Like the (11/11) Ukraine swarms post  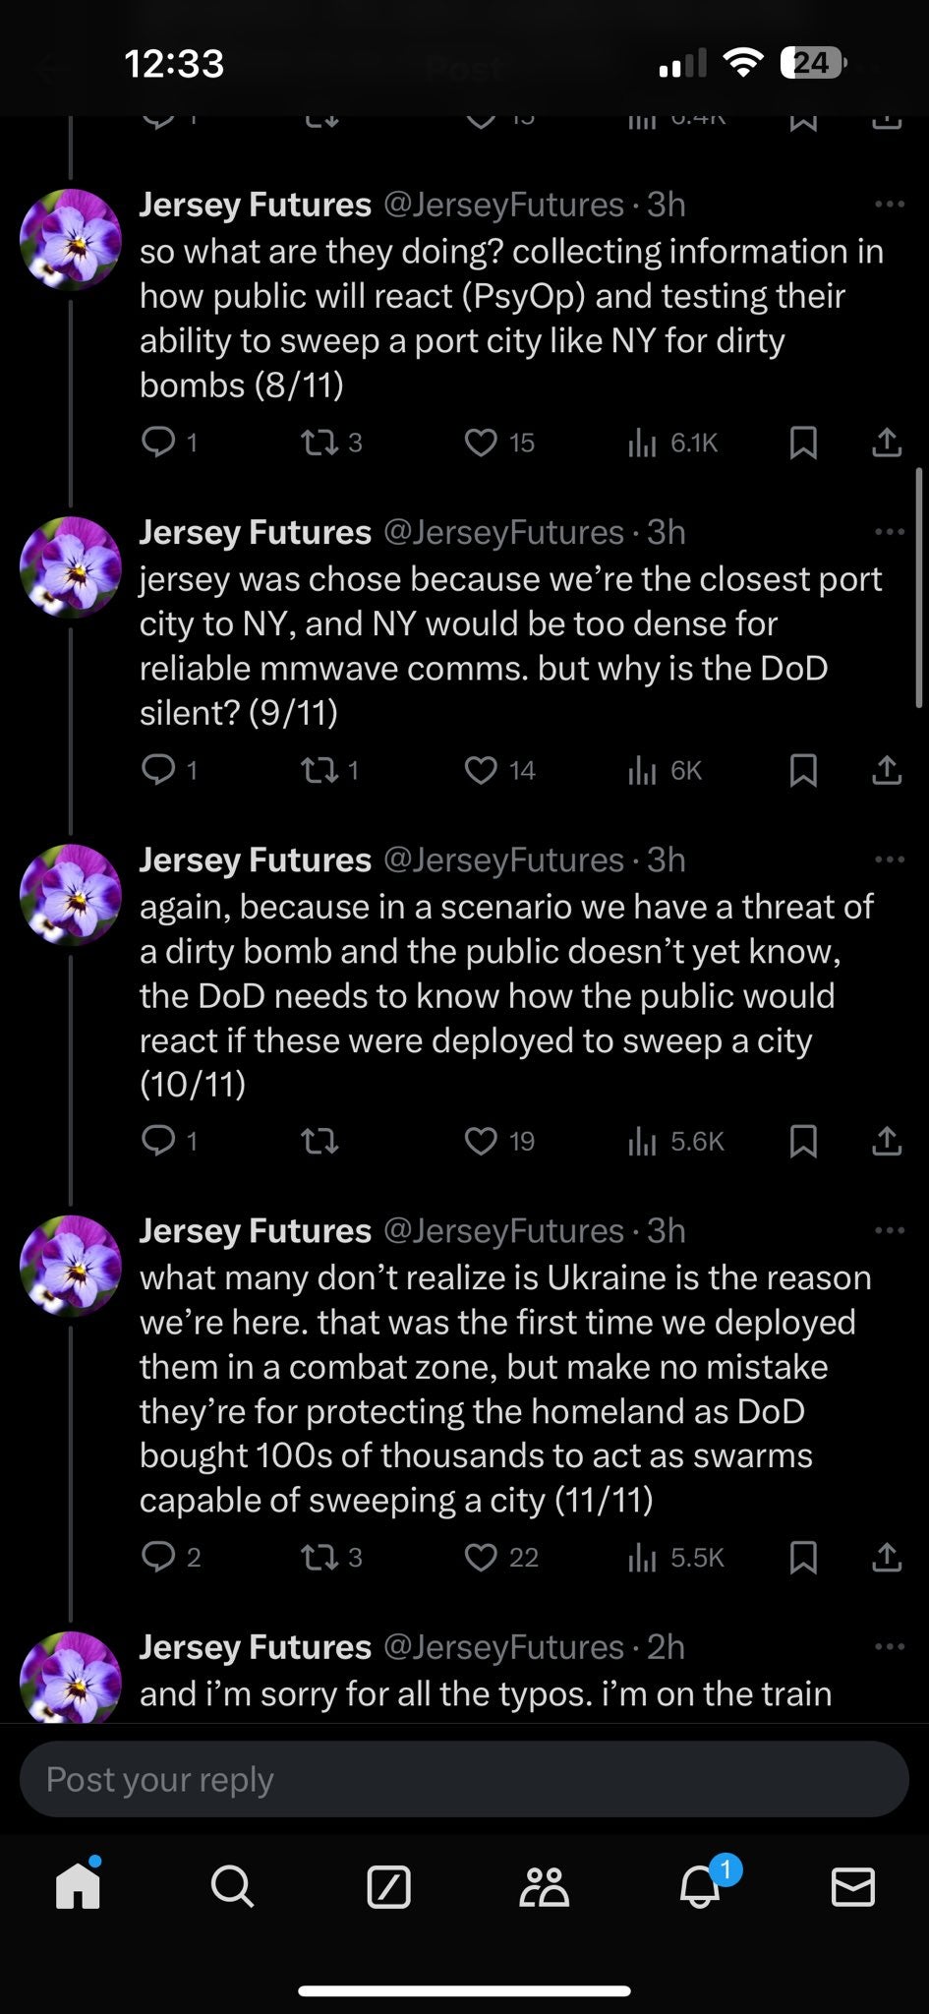click(481, 1557)
